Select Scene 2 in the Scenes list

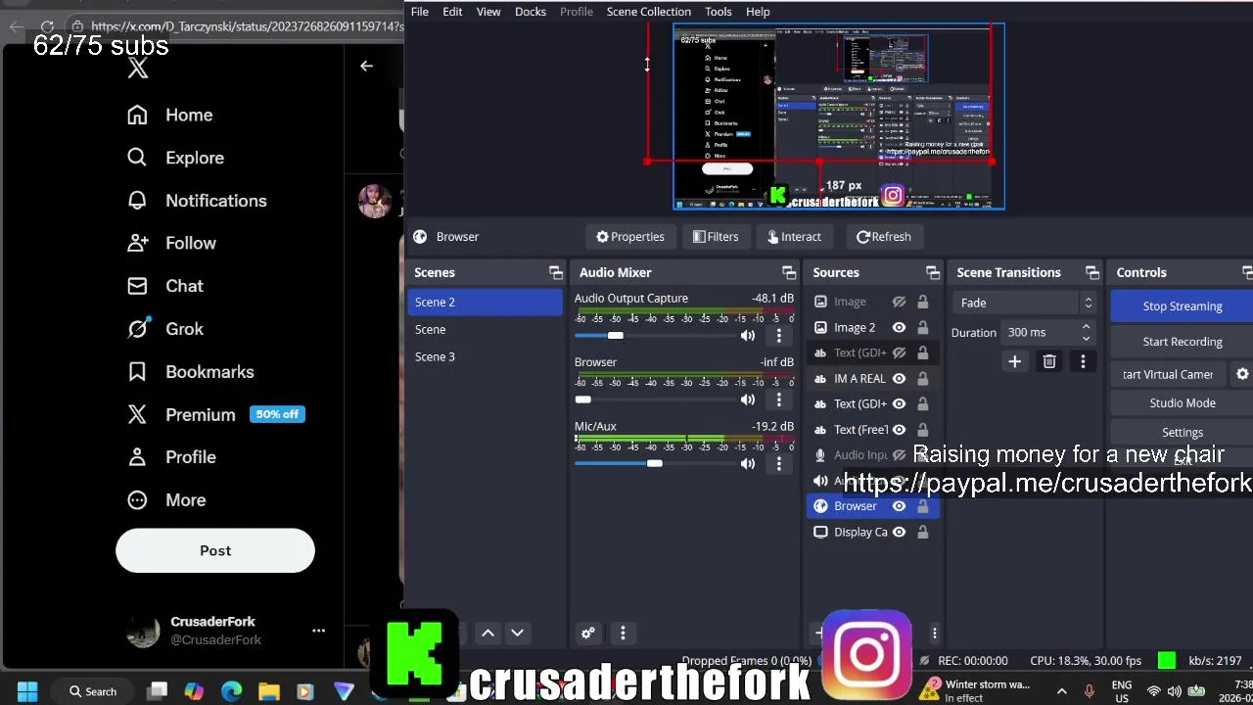click(x=485, y=303)
